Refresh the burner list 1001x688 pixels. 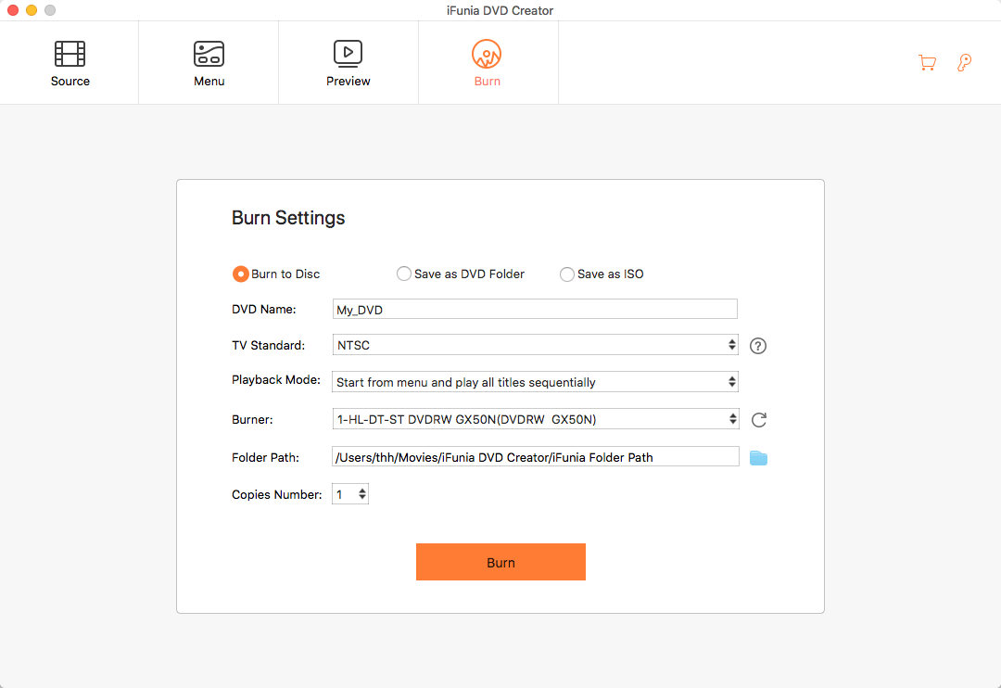(758, 420)
